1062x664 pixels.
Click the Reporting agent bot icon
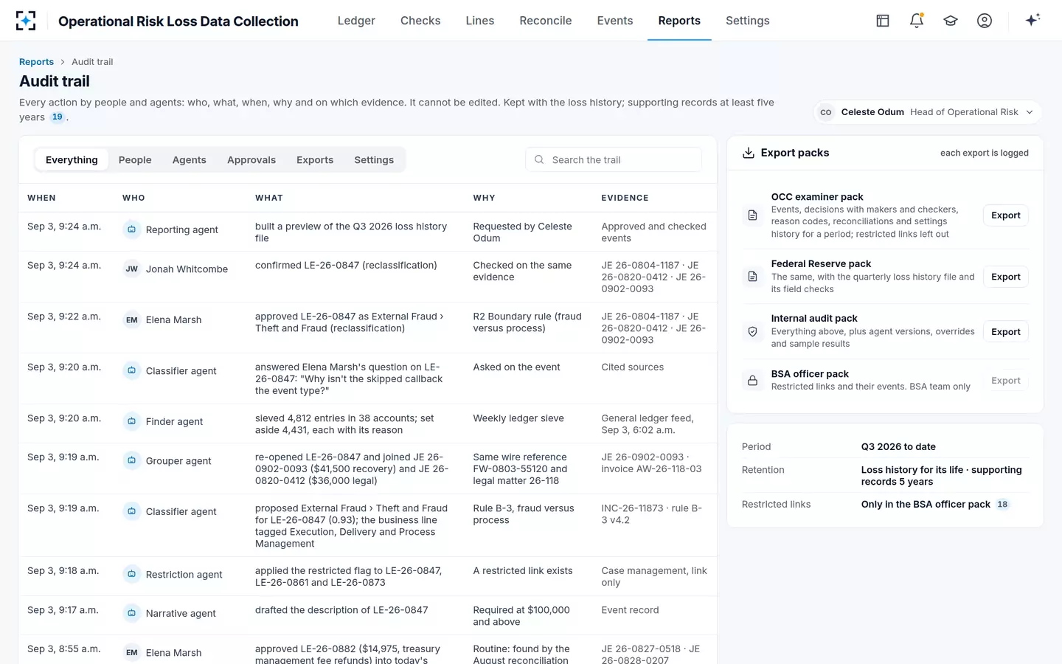[131, 229]
